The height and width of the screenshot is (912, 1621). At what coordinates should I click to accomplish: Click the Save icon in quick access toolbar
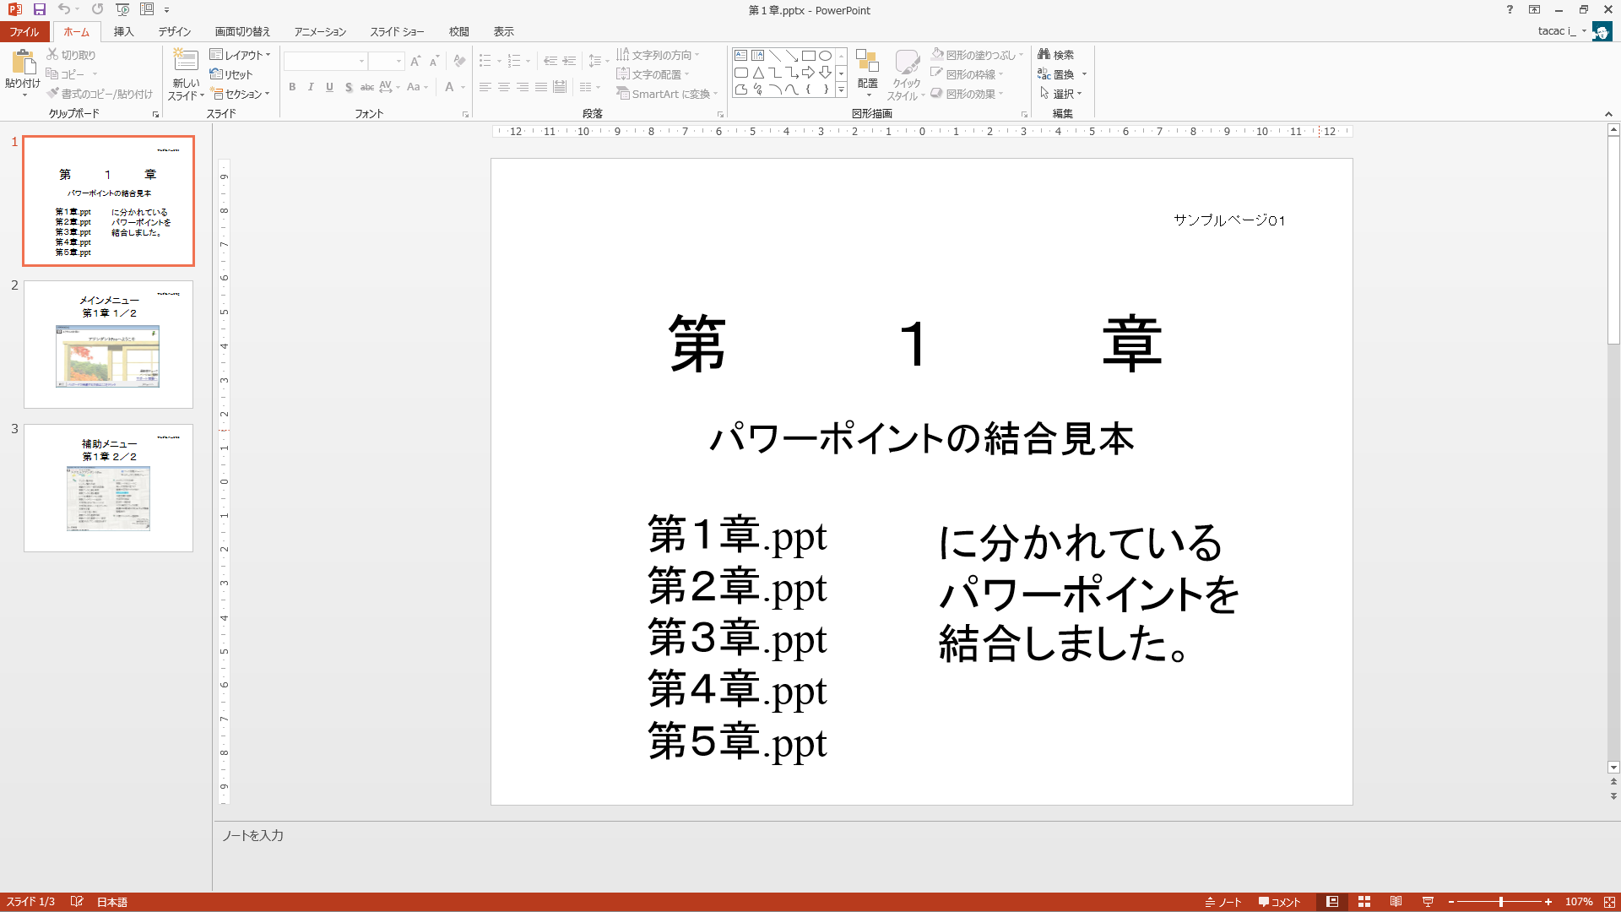(x=39, y=9)
